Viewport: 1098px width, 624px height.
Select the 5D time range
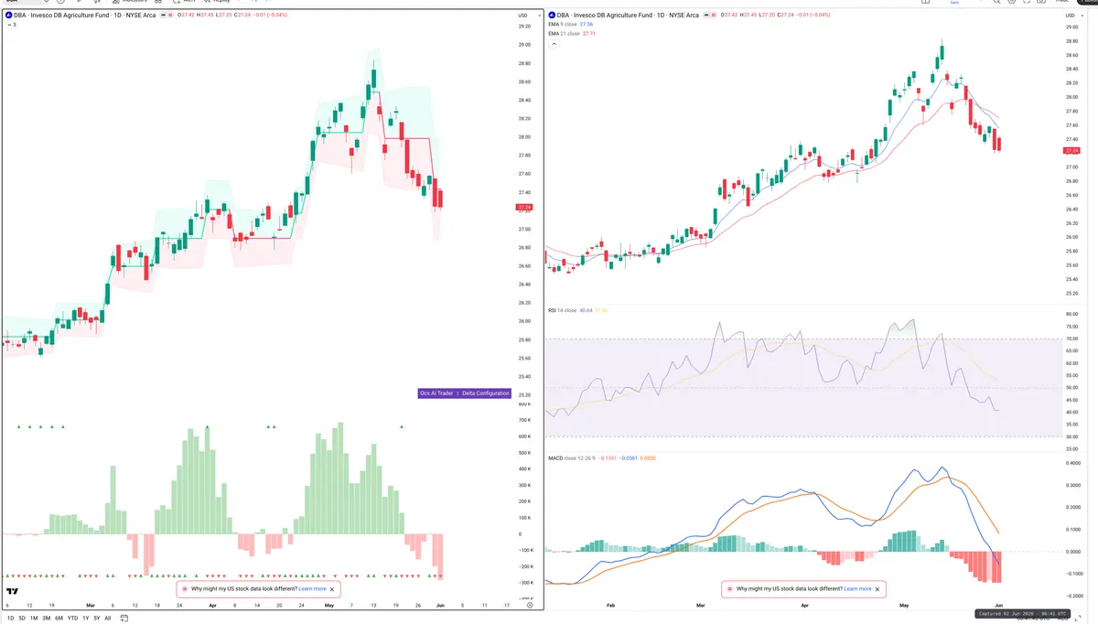point(22,619)
